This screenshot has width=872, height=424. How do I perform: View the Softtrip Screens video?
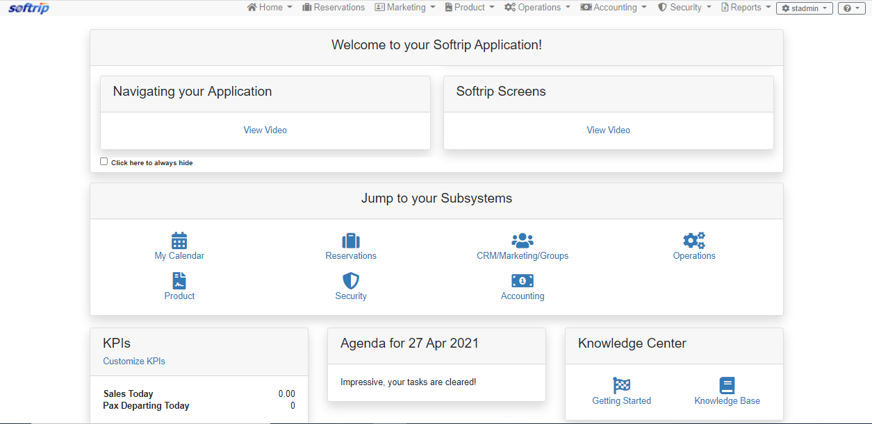[608, 130]
